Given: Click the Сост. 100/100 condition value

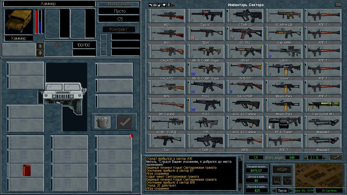Looking at the screenshot, I should [84, 45].
